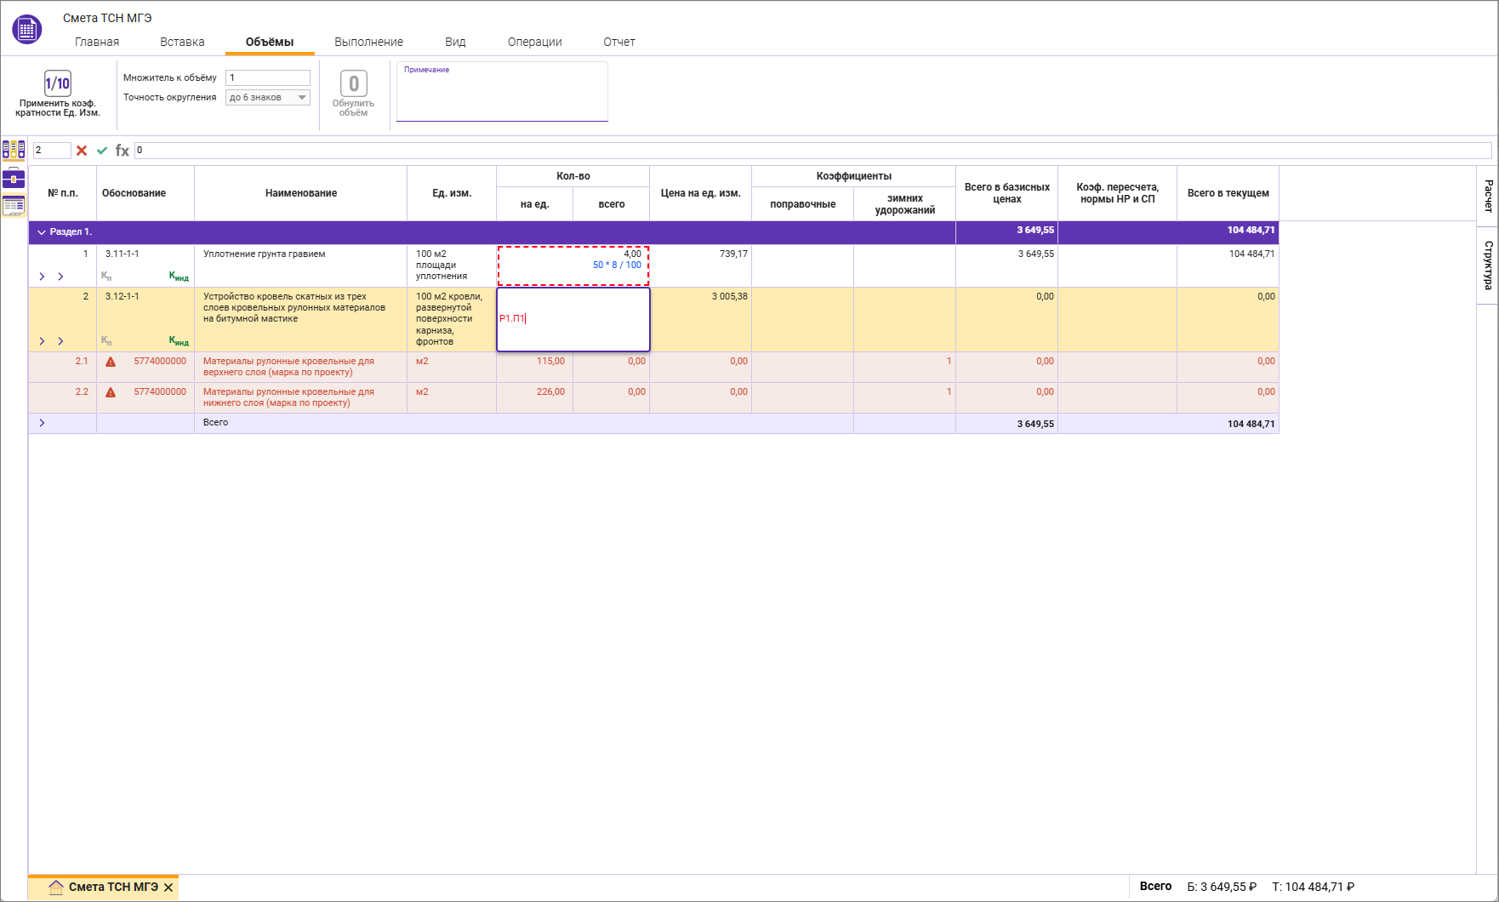Confirm formula entry with the green checkmark
Image resolution: width=1499 pixels, height=902 pixels.
click(x=102, y=151)
